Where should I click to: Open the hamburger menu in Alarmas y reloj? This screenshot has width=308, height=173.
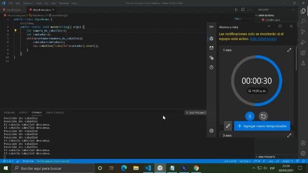(211, 27)
